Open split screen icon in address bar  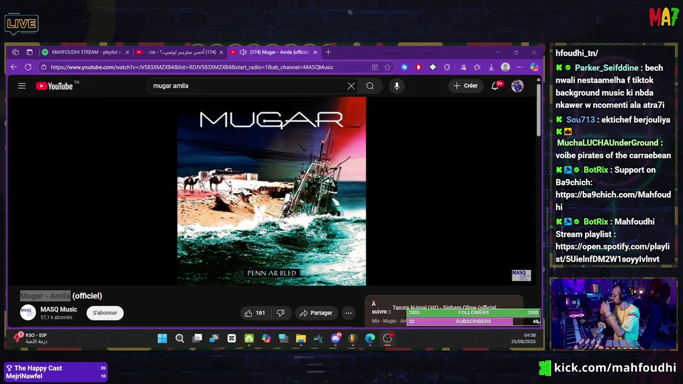click(x=375, y=67)
